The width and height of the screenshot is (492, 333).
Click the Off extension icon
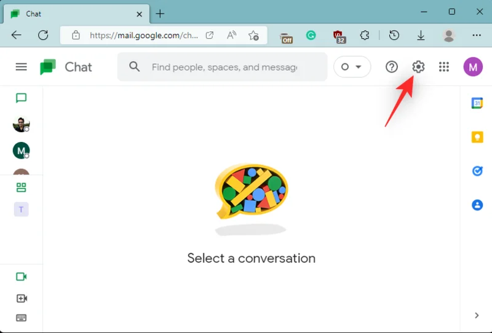286,37
